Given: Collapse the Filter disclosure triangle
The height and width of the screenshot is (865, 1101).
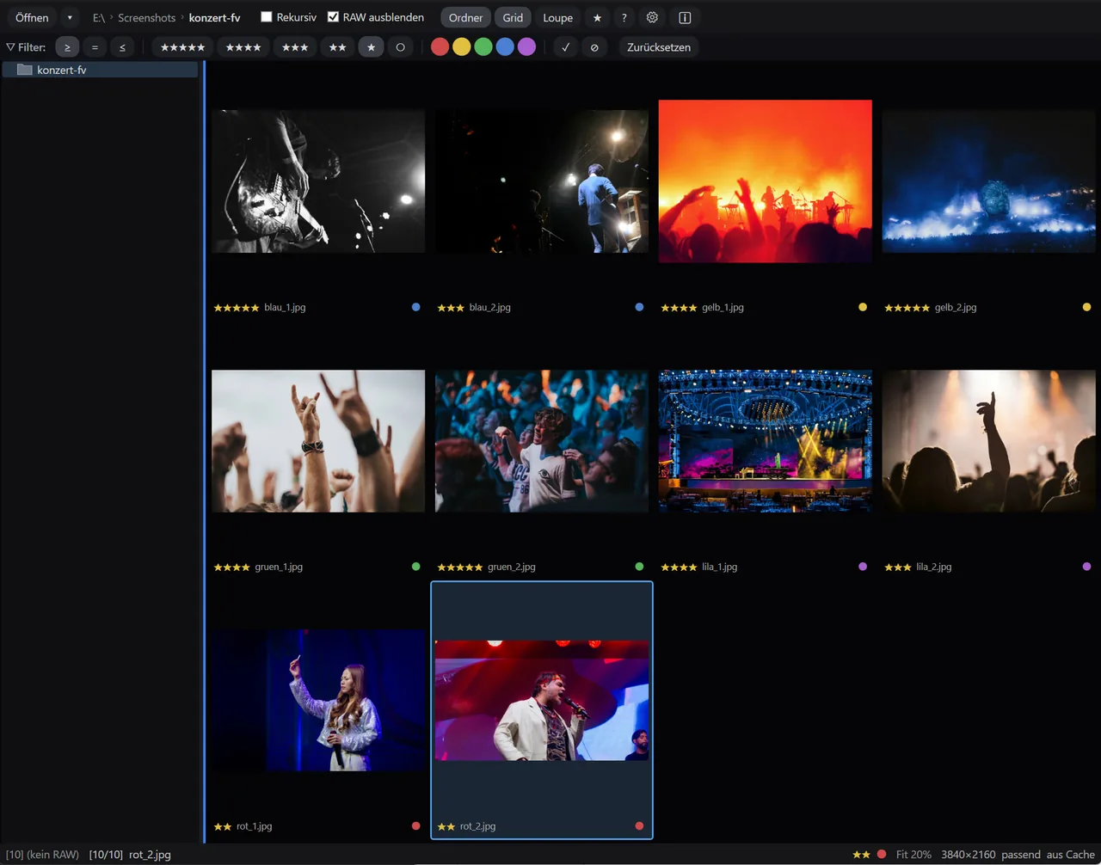Looking at the screenshot, I should click(10, 47).
